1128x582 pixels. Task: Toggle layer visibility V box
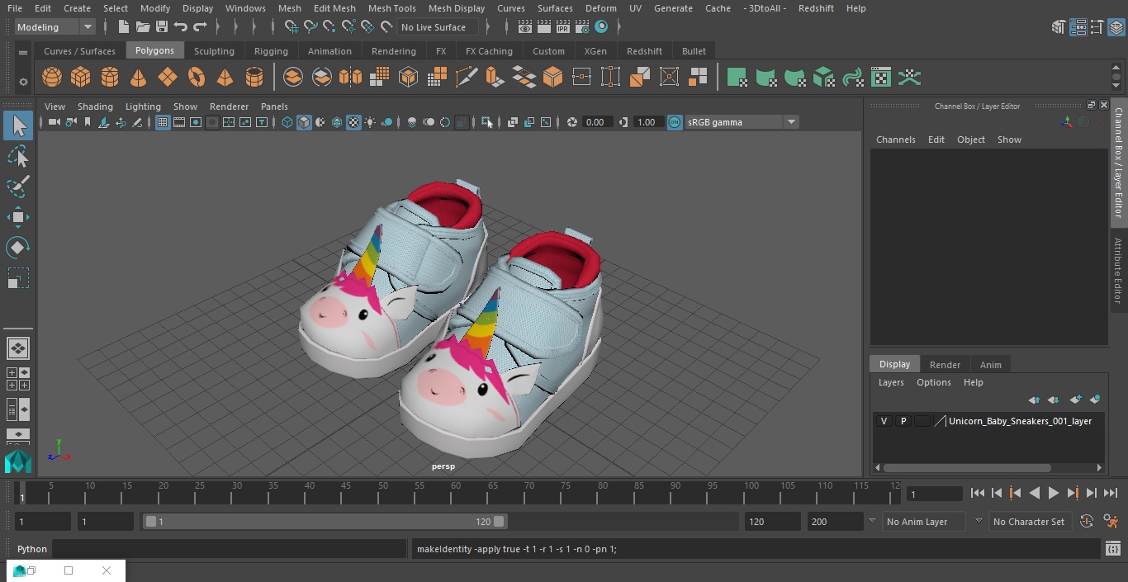[884, 421]
